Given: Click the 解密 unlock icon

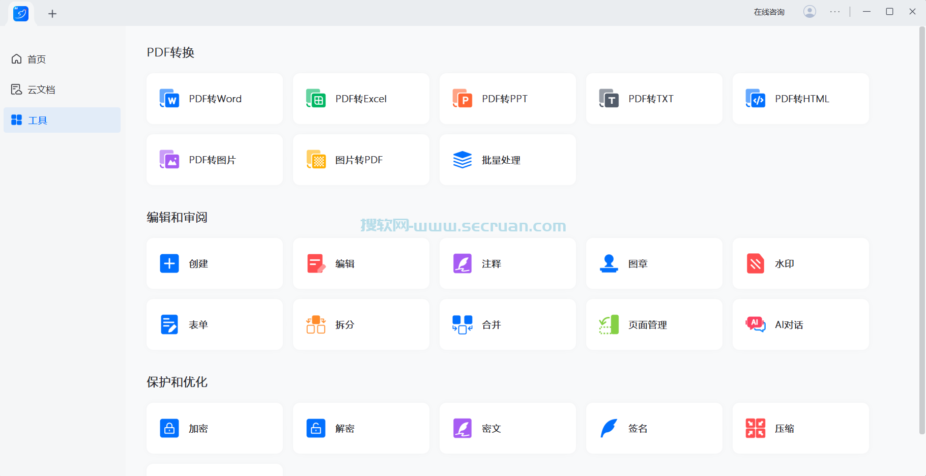Looking at the screenshot, I should pos(315,428).
